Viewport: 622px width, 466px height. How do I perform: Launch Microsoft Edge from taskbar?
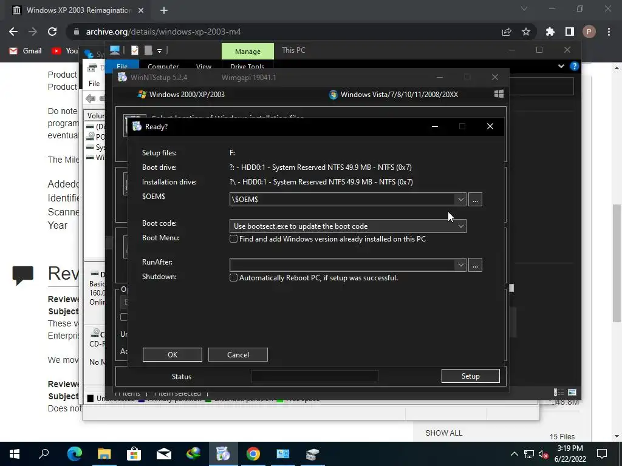point(74,454)
